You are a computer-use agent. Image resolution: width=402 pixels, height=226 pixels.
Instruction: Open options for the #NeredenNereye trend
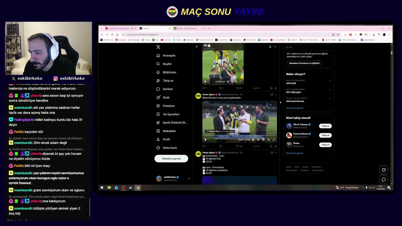tap(330, 99)
